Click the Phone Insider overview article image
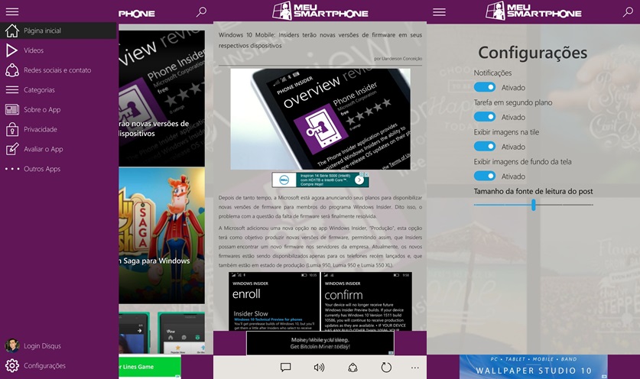 320,118
